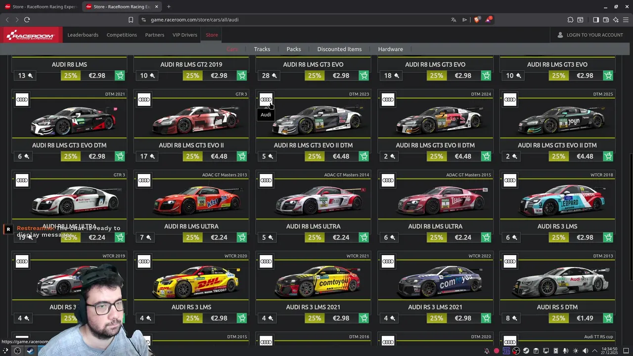Click AUDI RS 3 LMS WTCR 2018 title
The image size is (633, 356).
click(x=557, y=226)
